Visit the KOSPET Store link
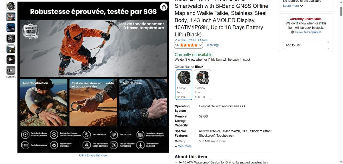The height and width of the screenshot is (164, 343). [x=191, y=40]
